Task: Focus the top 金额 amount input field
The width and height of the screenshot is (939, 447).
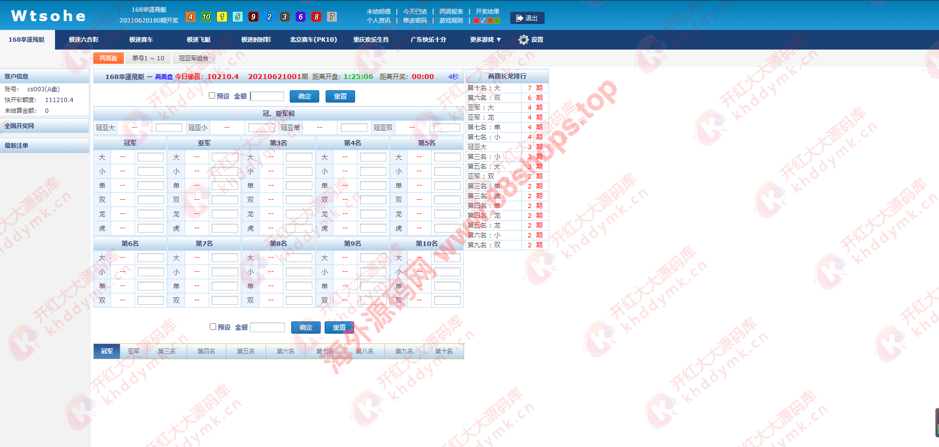Action: pos(267,96)
